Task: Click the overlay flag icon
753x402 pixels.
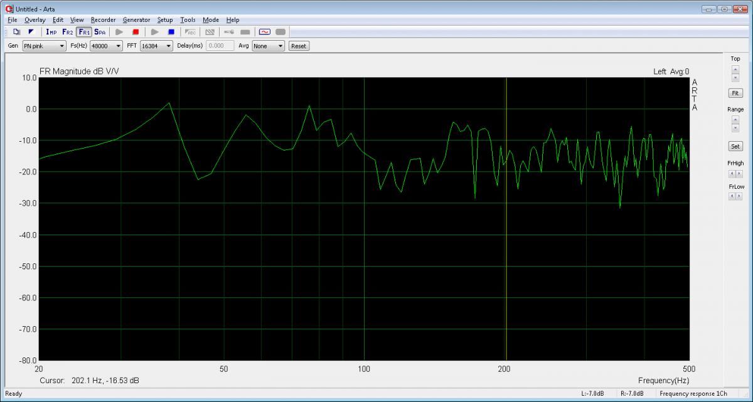Action: point(31,31)
